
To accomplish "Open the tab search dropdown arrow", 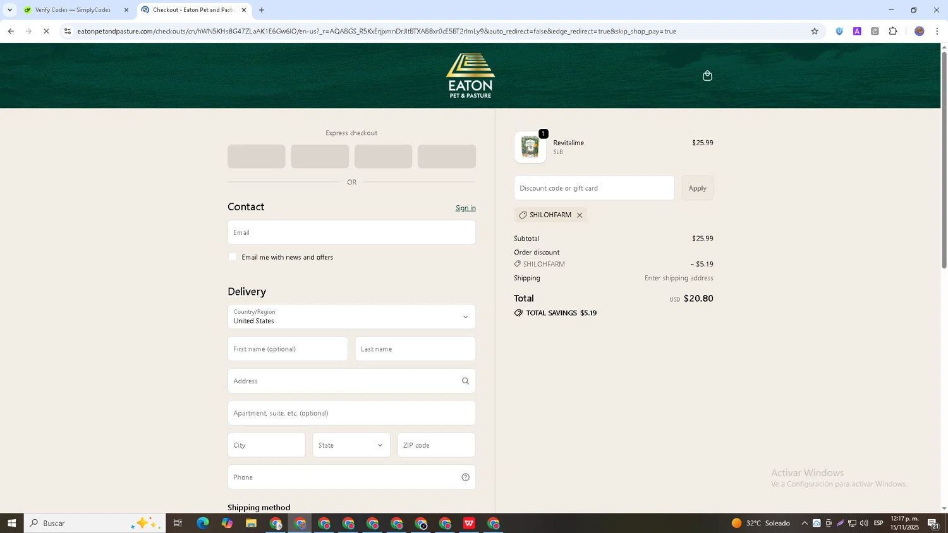I will pyautogui.click(x=9, y=10).
